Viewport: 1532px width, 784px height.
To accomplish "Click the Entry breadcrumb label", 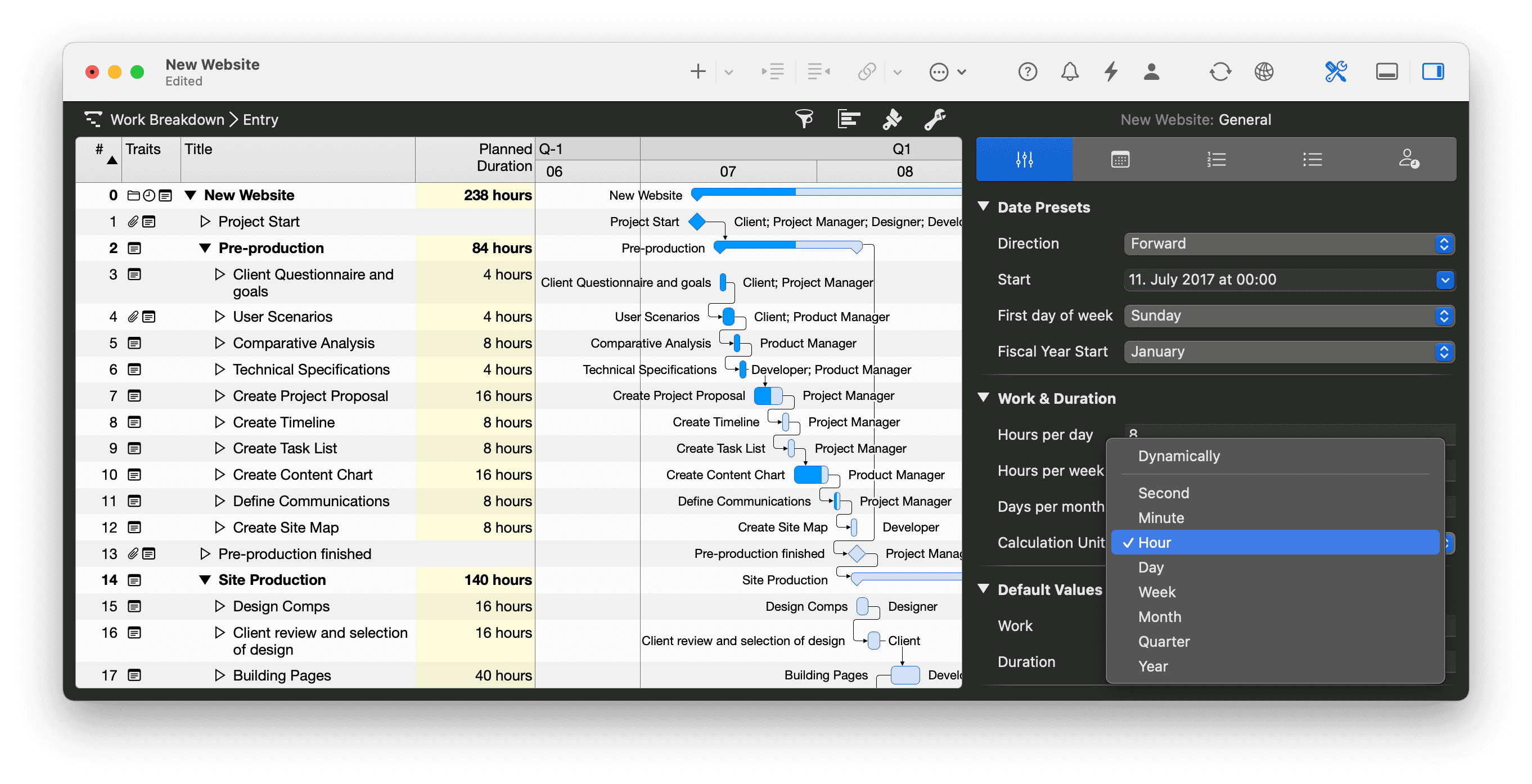I will [x=260, y=120].
